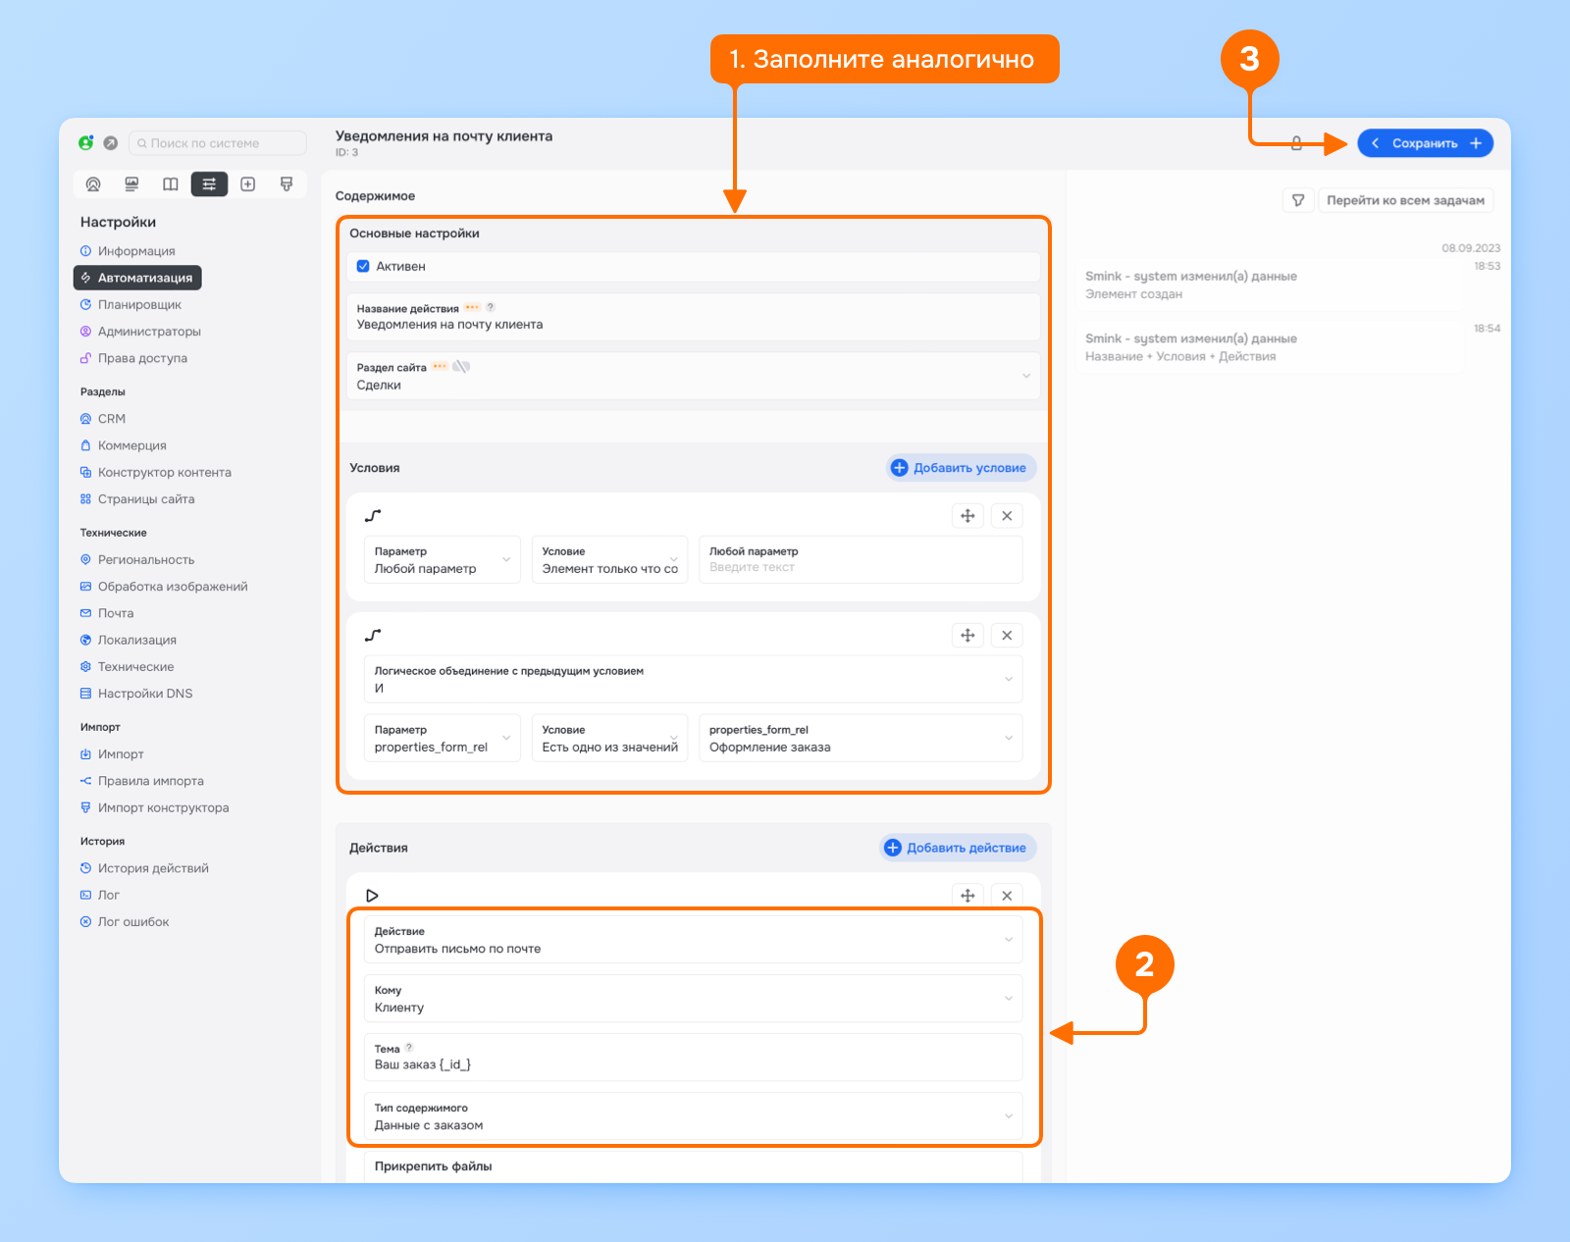Open Региональность settings
Image resolution: width=1570 pixels, height=1242 pixels.
tap(137, 560)
